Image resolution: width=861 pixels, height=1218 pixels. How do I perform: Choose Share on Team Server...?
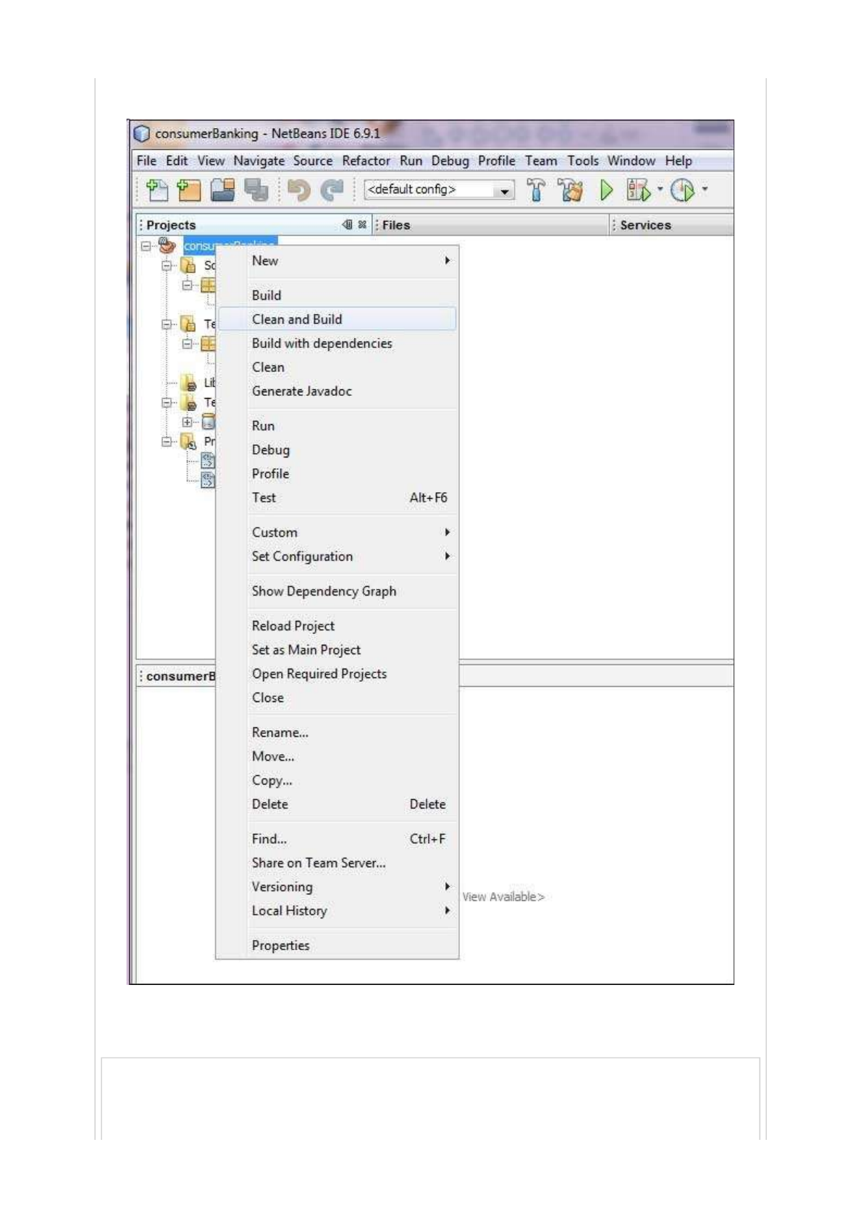click(x=337, y=862)
